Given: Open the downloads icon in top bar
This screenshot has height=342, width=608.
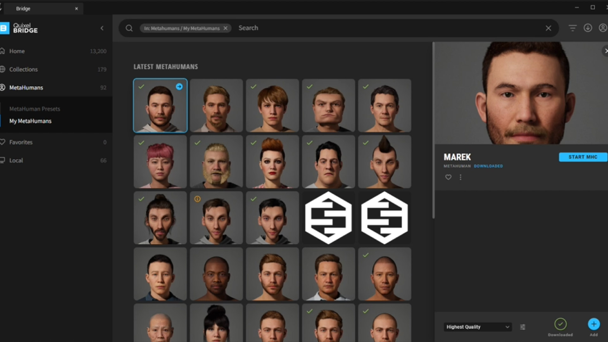Looking at the screenshot, I should pyautogui.click(x=588, y=28).
